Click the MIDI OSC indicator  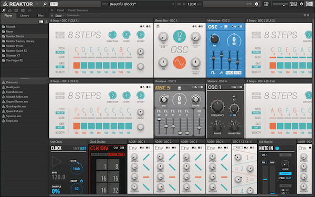[266, 4]
